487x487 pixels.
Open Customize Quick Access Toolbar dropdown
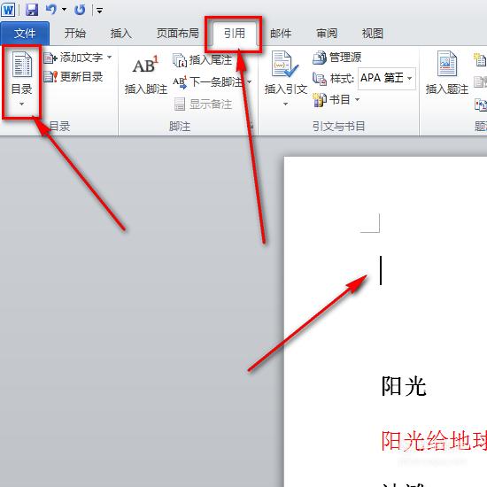tap(99, 11)
